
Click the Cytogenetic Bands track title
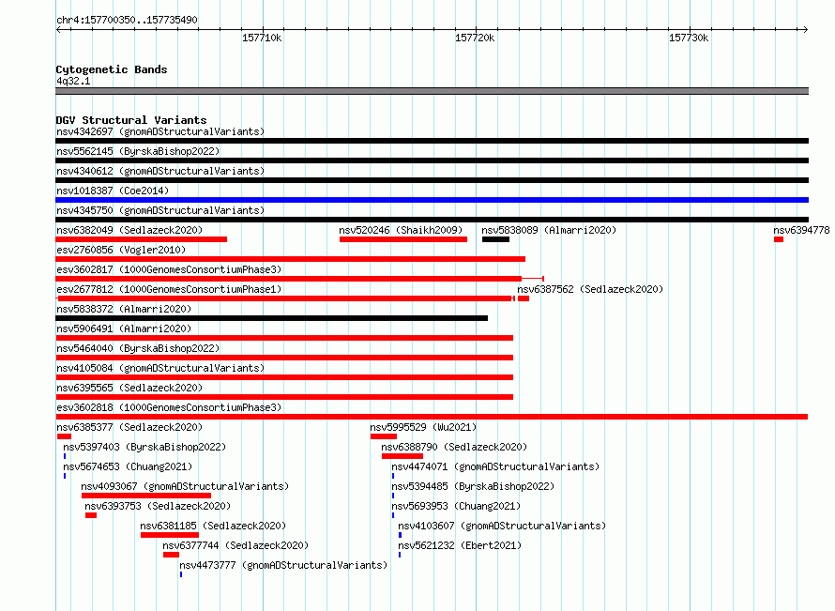click(112, 69)
